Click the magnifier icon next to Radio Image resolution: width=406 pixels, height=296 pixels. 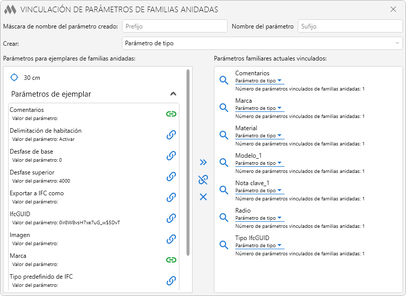point(224,217)
